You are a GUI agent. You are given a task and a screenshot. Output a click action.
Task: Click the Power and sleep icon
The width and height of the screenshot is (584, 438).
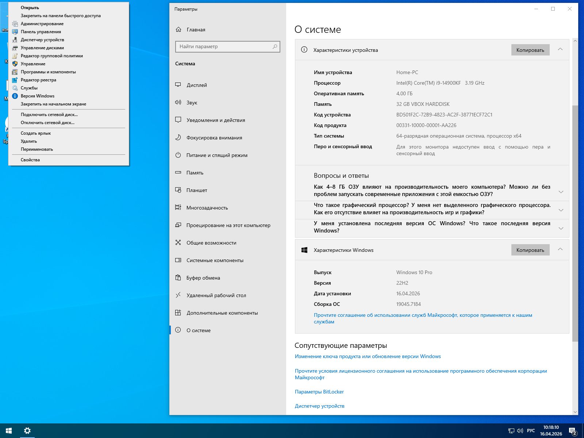pos(178,155)
